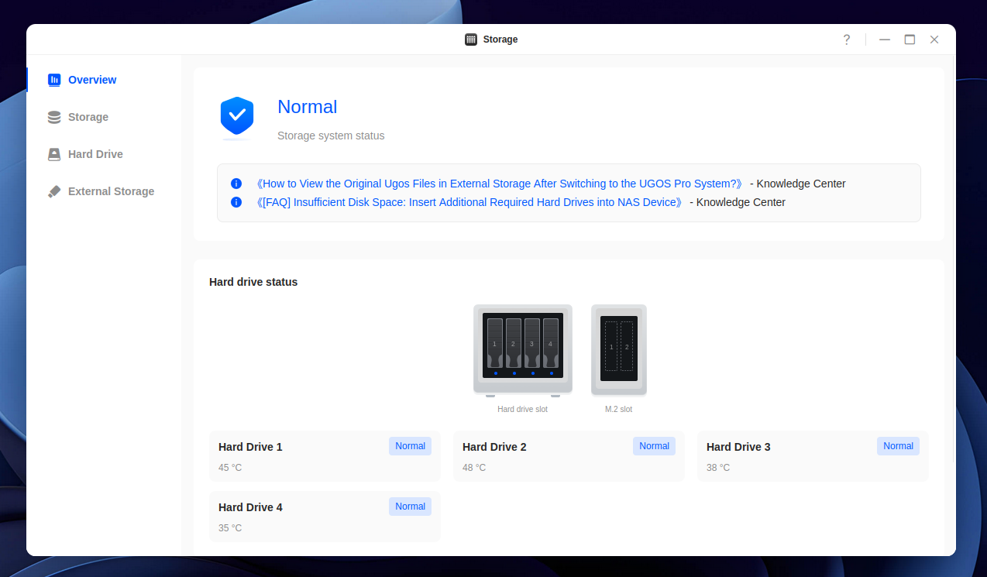Open help via question mark icon
Image resolution: width=987 pixels, height=577 pixels.
847,39
